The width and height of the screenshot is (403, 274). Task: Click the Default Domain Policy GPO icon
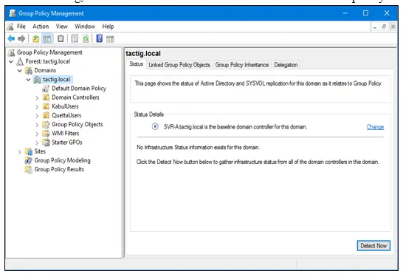click(x=46, y=89)
